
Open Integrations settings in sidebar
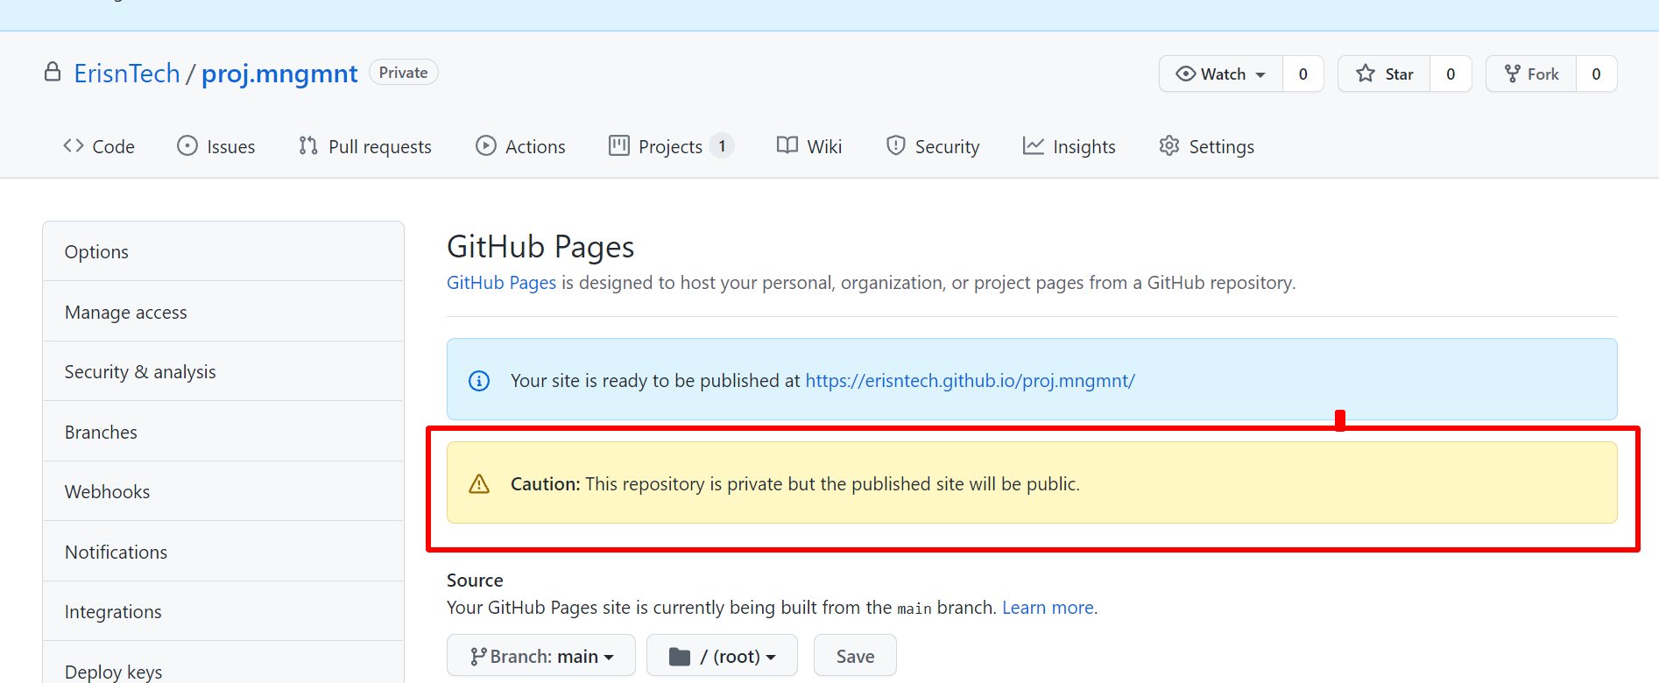click(223, 611)
